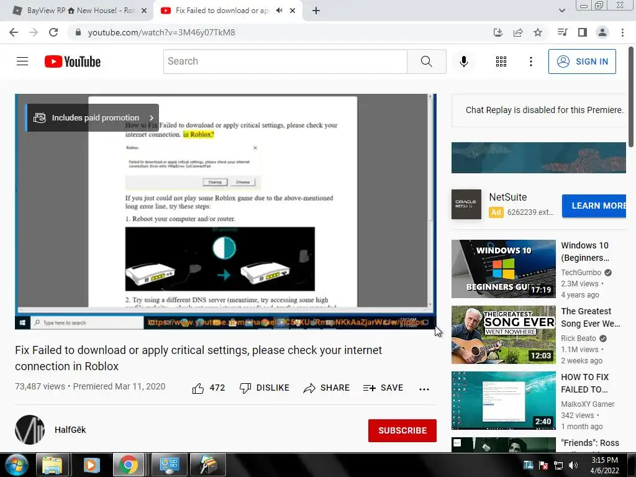The height and width of the screenshot is (477, 636).
Task: Open the MalkoXY Gamer video thumbnail
Action: [503, 401]
